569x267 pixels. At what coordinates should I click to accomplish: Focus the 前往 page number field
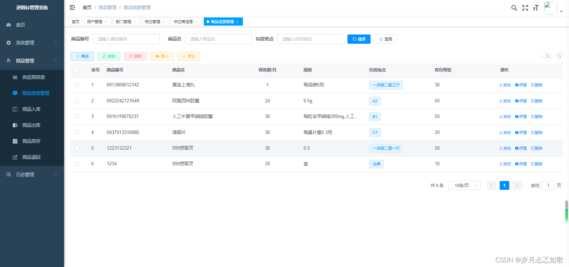548,186
